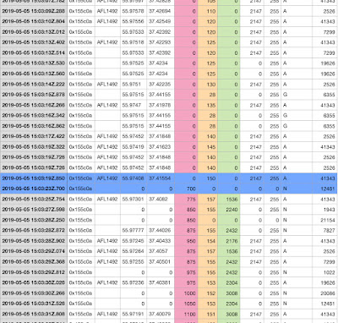Image resolution: width=338 pixels, height=323 pixels.
Task: Select timestamp cell 2019-05-05 15:03:09Z.288
Action: (x=34, y=11)
